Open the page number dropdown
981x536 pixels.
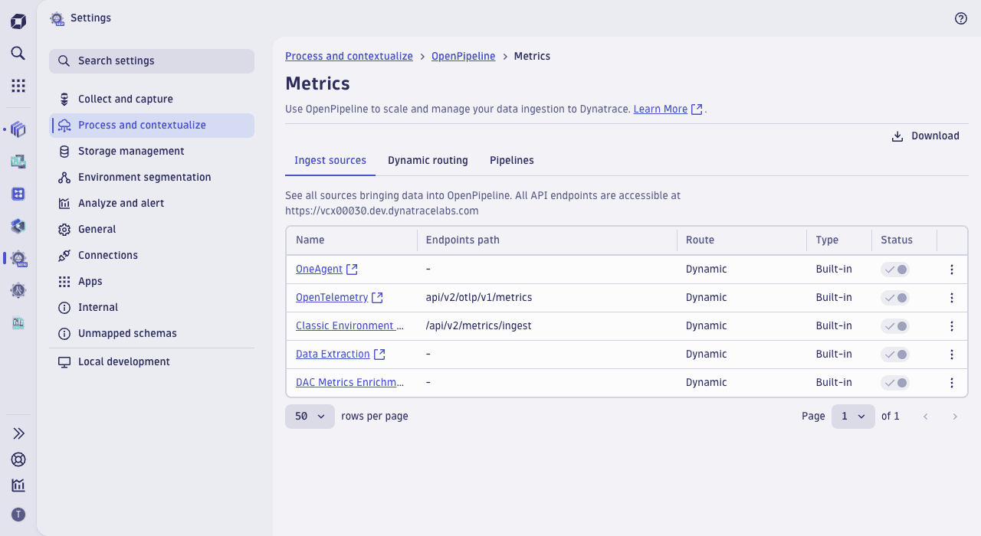pyautogui.click(x=853, y=417)
